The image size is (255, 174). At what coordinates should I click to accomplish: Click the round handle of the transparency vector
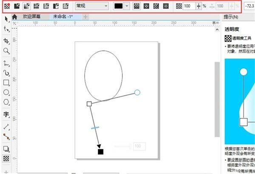coord(137,93)
